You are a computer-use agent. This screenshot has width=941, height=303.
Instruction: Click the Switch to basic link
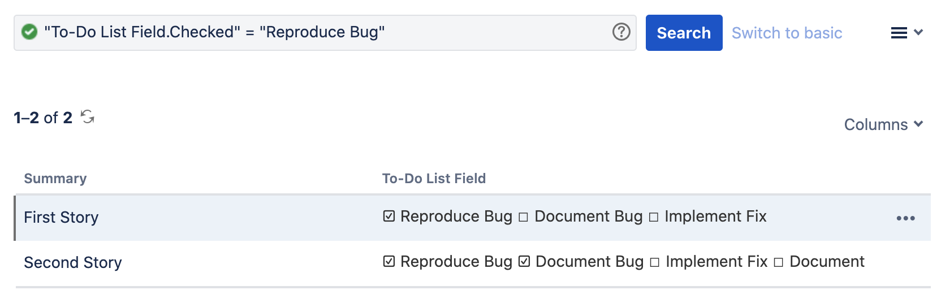point(787,33)
